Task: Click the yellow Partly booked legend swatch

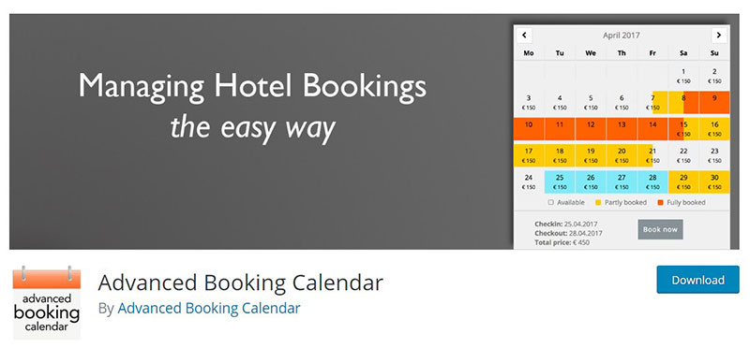Action: pyautogui.click(x=598, y=202)
